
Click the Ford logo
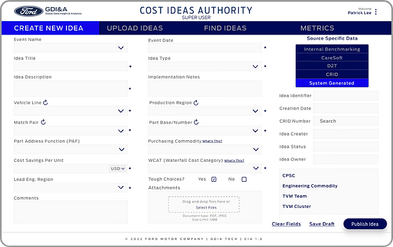(29, 12)
